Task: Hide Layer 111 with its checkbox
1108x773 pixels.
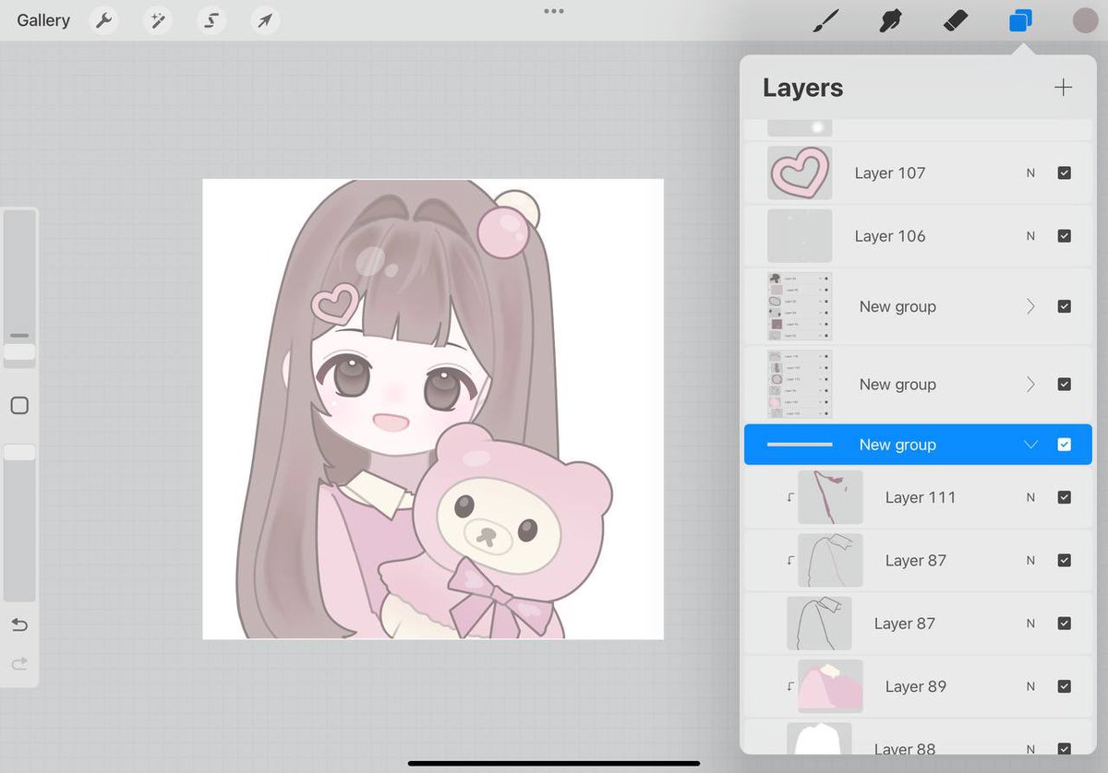Action: click(x=1064, y=497)
